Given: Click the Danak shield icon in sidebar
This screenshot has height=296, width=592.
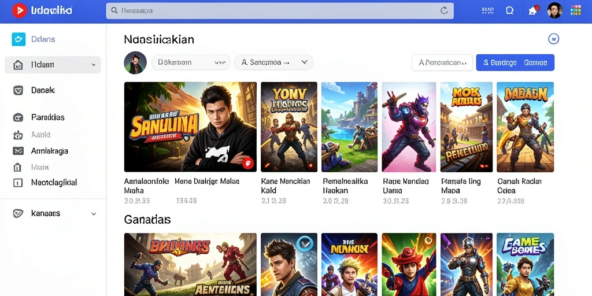Looking at the screenshot, I should click(x=18, y=91).
